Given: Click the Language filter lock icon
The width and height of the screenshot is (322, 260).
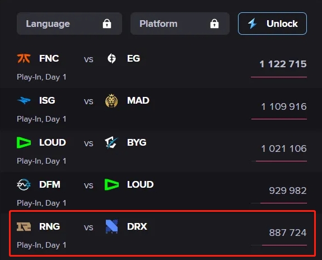Looking at the screenshot, I should click(107, 24).
